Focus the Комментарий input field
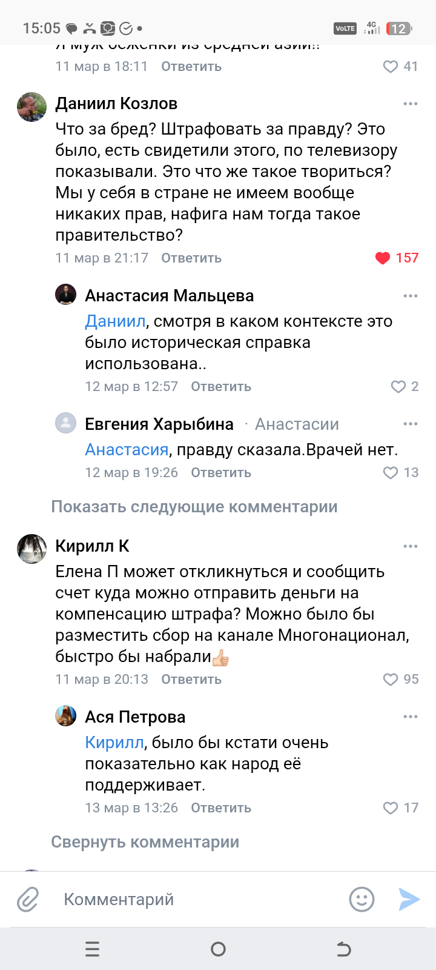Image resolution: width=436 pixels, height=970 pixels. pos(194,900)
